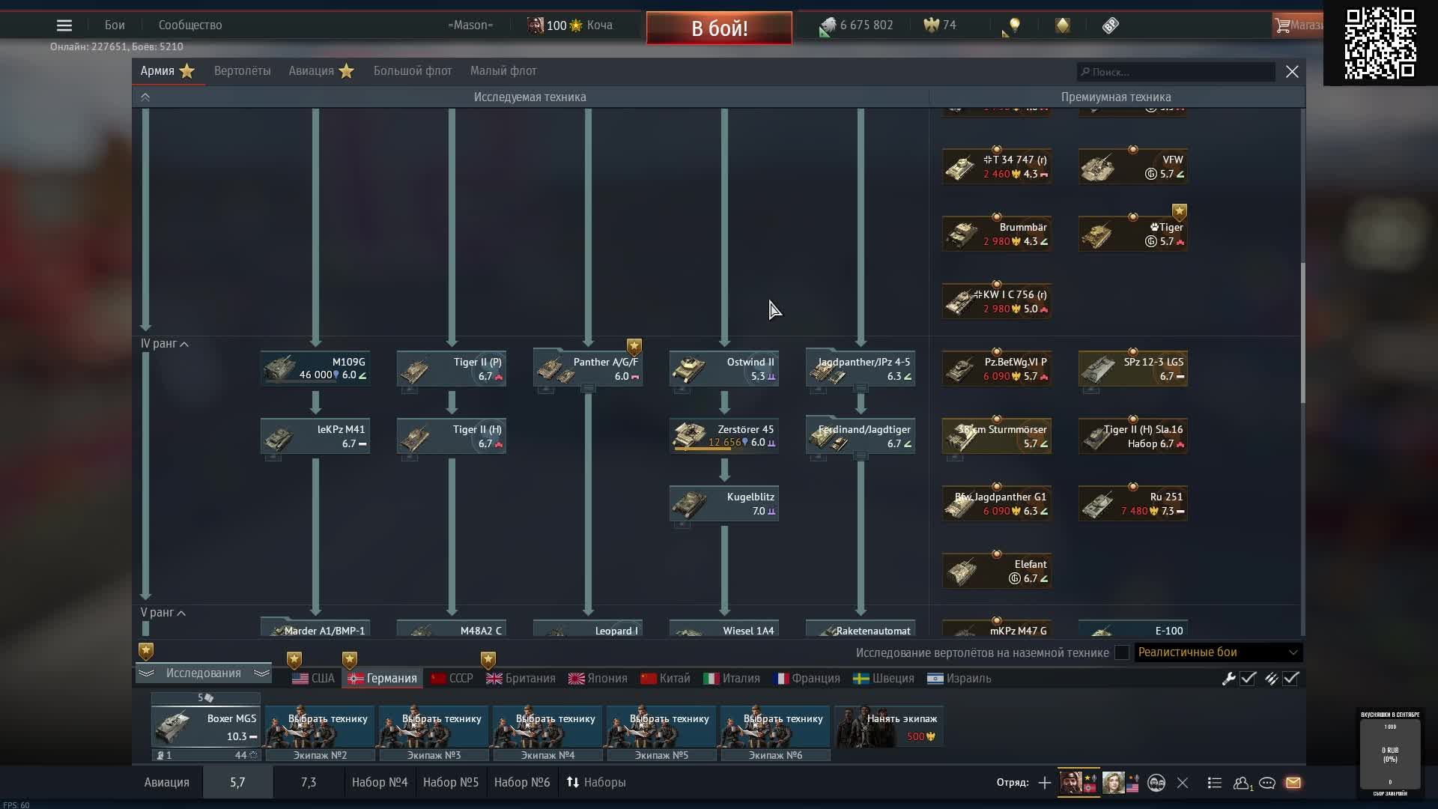Select the Tiger II (P) tank
This screenshot has width=1438, height=809.
(x=452, y=369)
